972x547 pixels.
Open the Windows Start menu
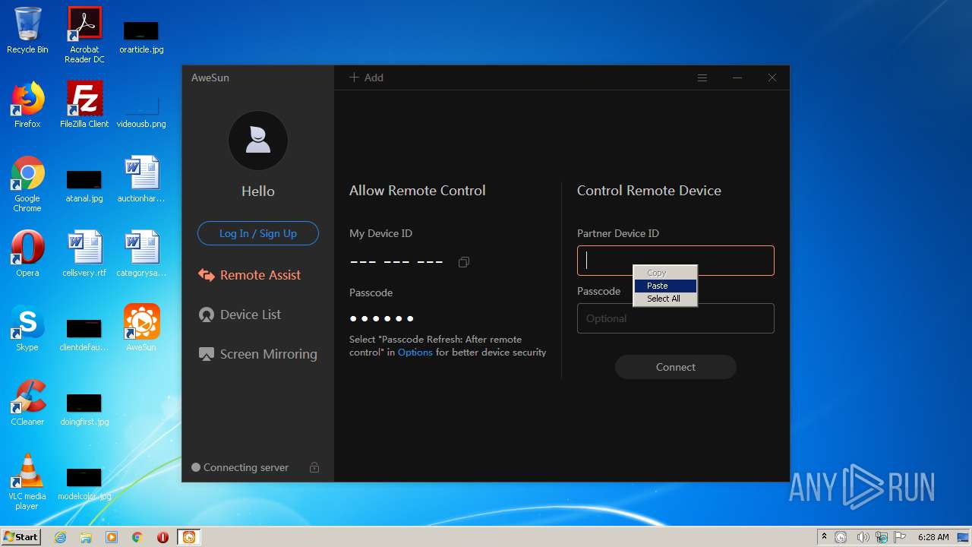[x=21, y=536]
